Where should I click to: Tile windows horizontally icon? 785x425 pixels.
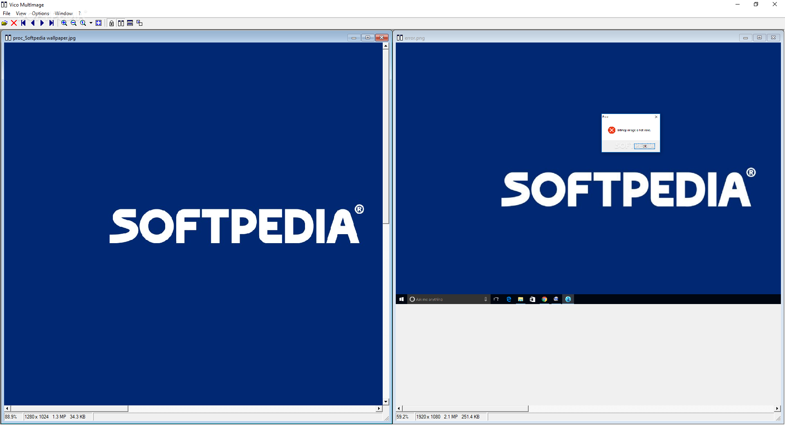[x=130, y=23]
